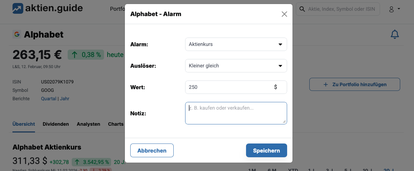Click Zu Portfolio hinzufügen button
This screenshot has height=171, width=414.
coord(354,84)
